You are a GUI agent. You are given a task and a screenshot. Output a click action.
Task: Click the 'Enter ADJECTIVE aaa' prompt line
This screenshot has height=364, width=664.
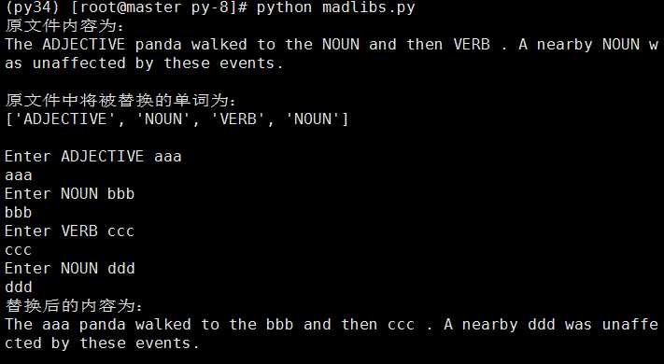[x=93, y=157]
